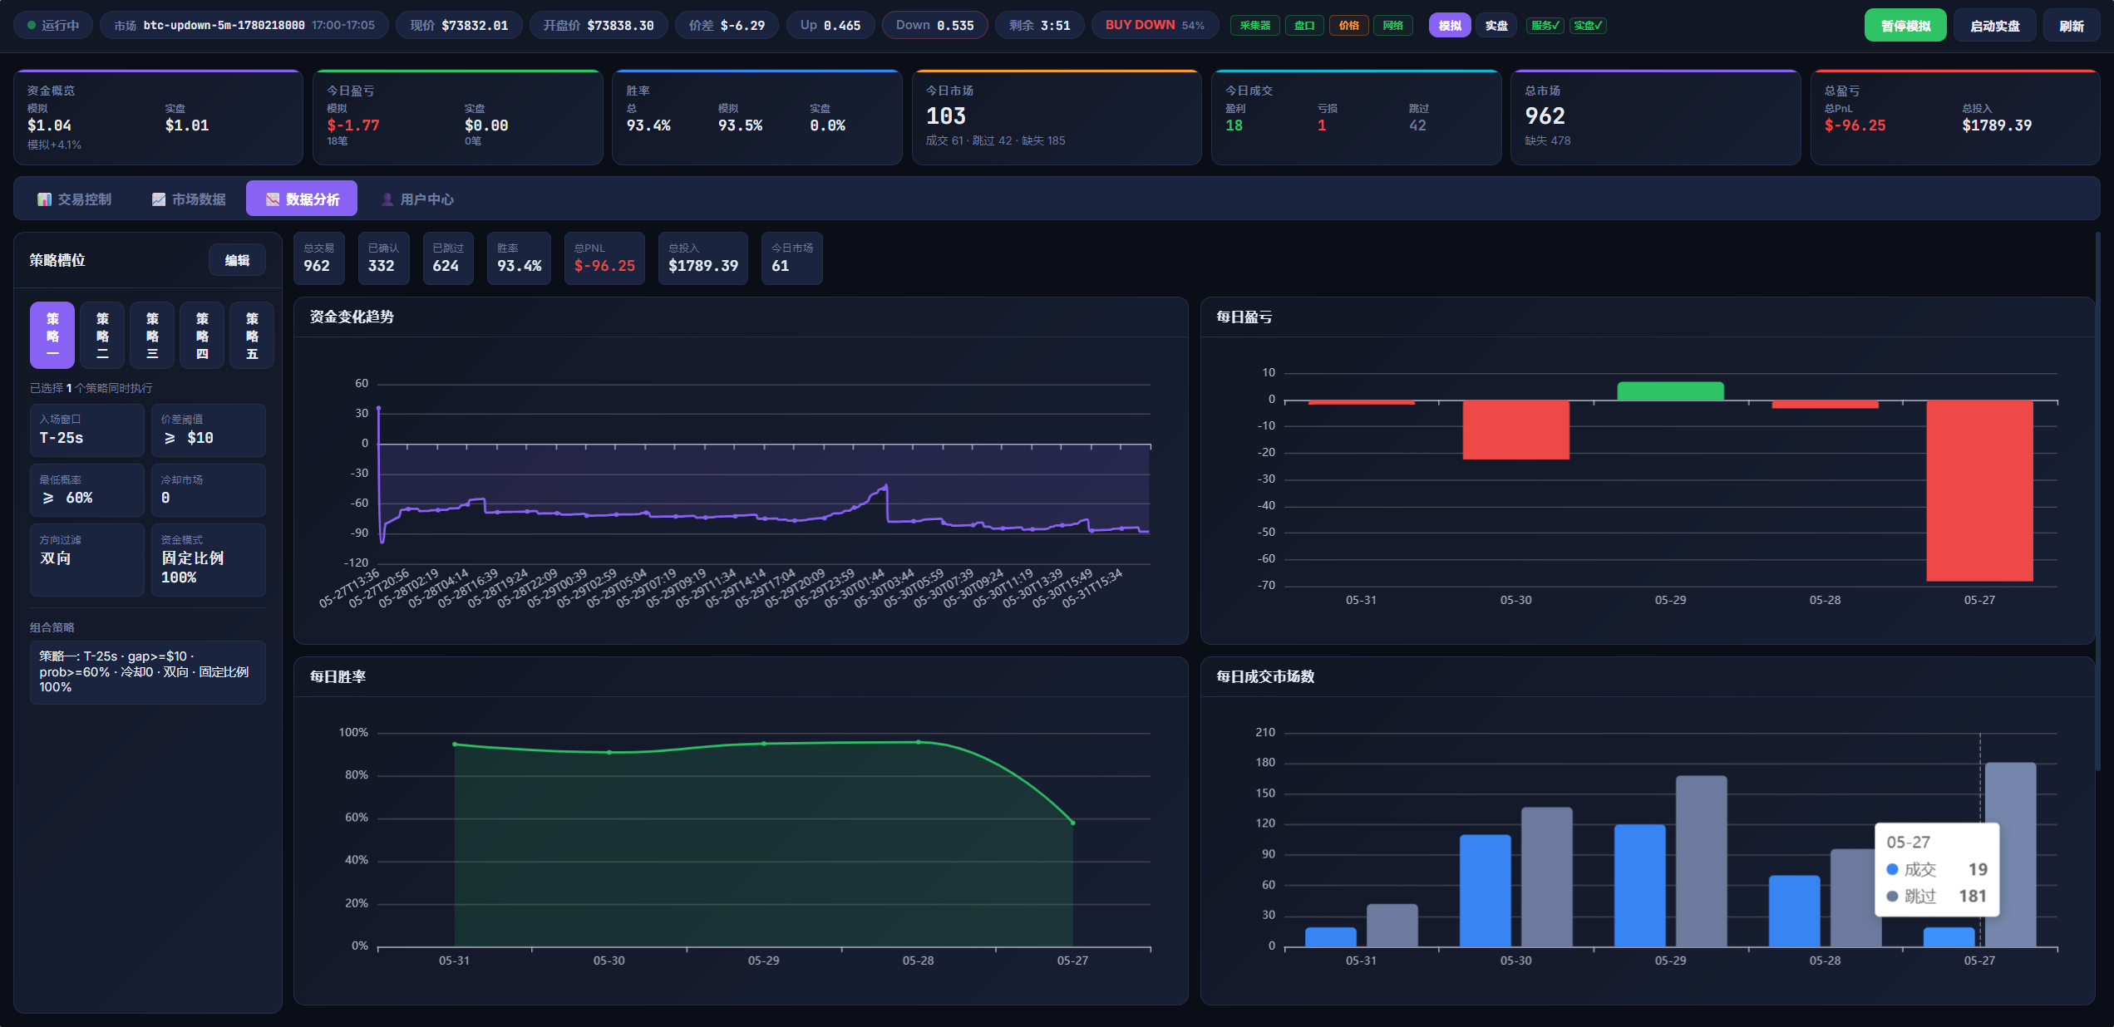Click the 数据分析 tab icon
Viewport: 2114px width, 1027px height.
(272, 199)
